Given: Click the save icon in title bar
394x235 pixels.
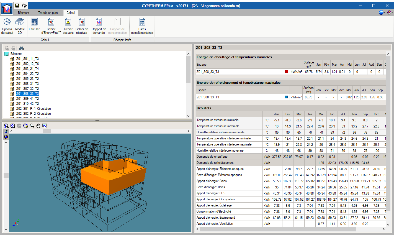Looking at the screenshot, I should pyautogui.click(x=17, y=6).
